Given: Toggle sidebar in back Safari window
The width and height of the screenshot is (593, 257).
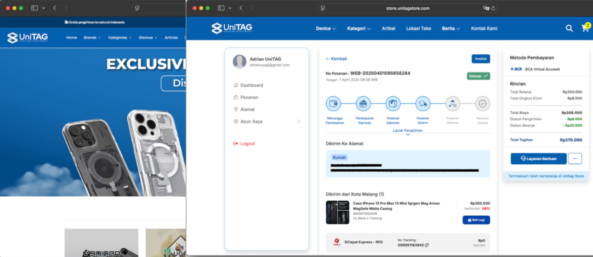Looking at the screenshot, I should 34,8.
